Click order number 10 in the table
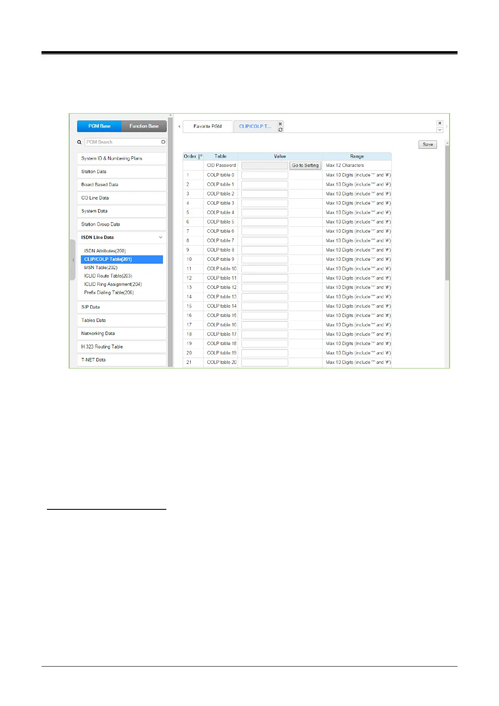499x706 pixels. tap(189, 260)
